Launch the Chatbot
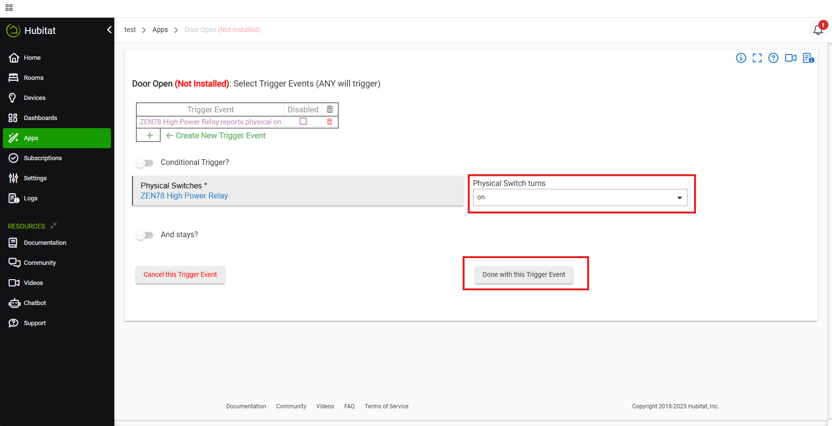832x426 pixels. point(57,303)
